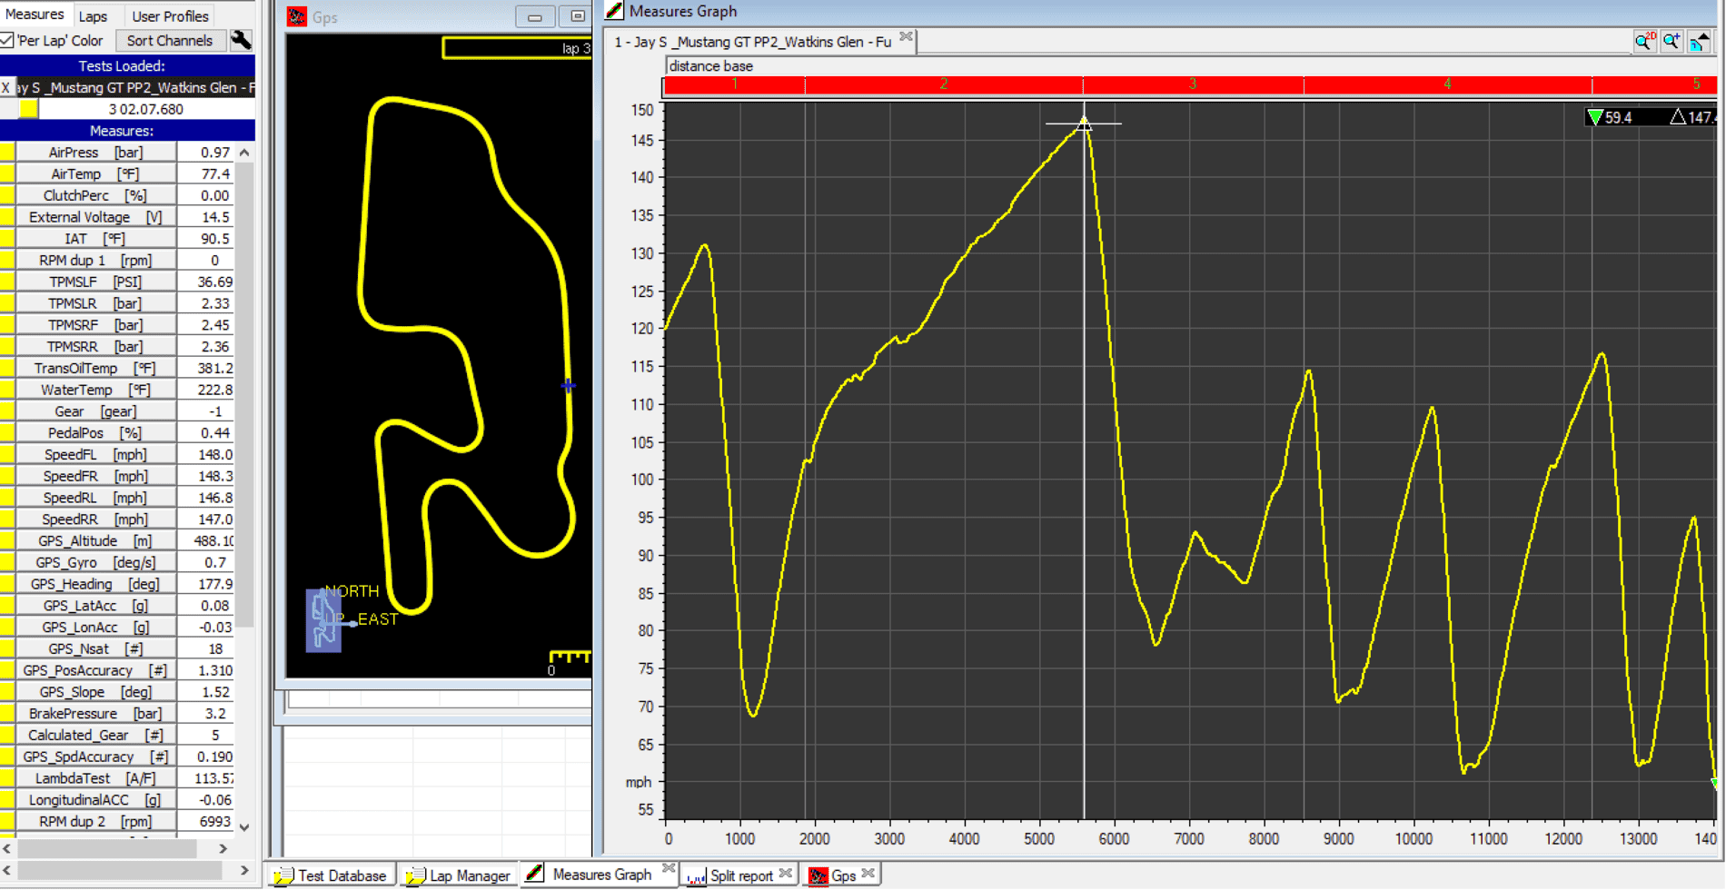Close the Measures Graph bottom tab
The width and height of the screenshot is (1726, 890).
coord(669,869)
